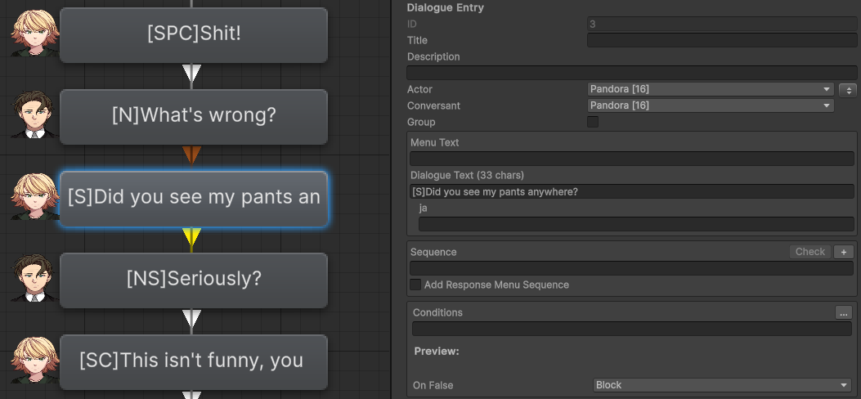861x399 pixels.
Task: Enable Add Response Menu Sequence checkbox
Action: pos(415,285)
